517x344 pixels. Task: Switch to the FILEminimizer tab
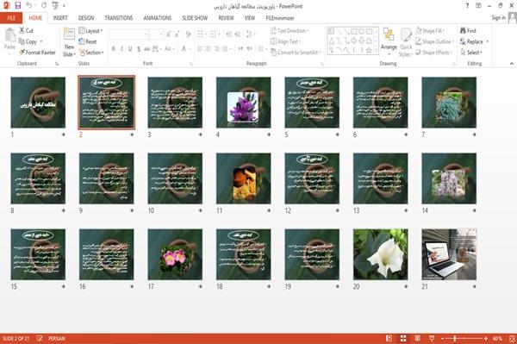click(280, 18)
